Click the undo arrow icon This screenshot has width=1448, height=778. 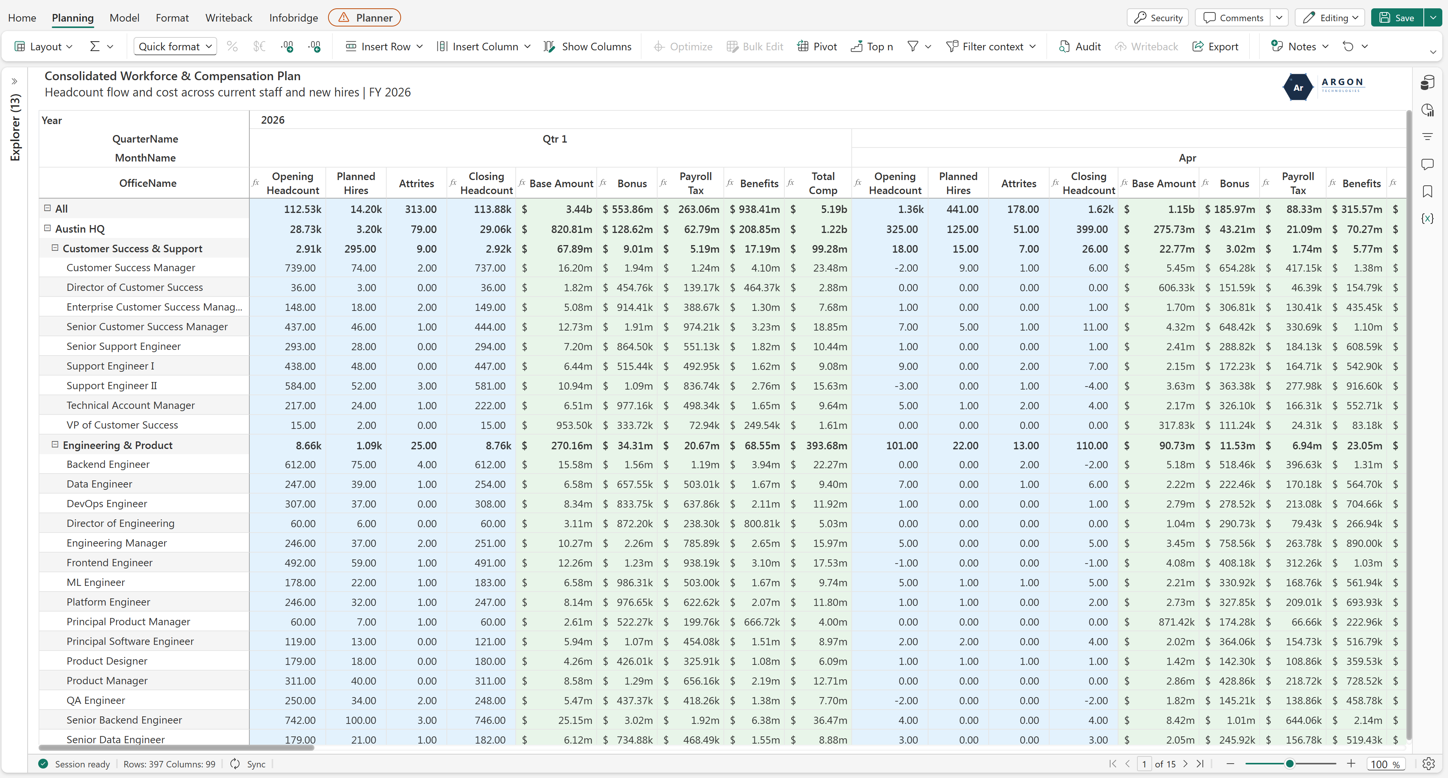pyautogui.click(x=1348, y=47)
